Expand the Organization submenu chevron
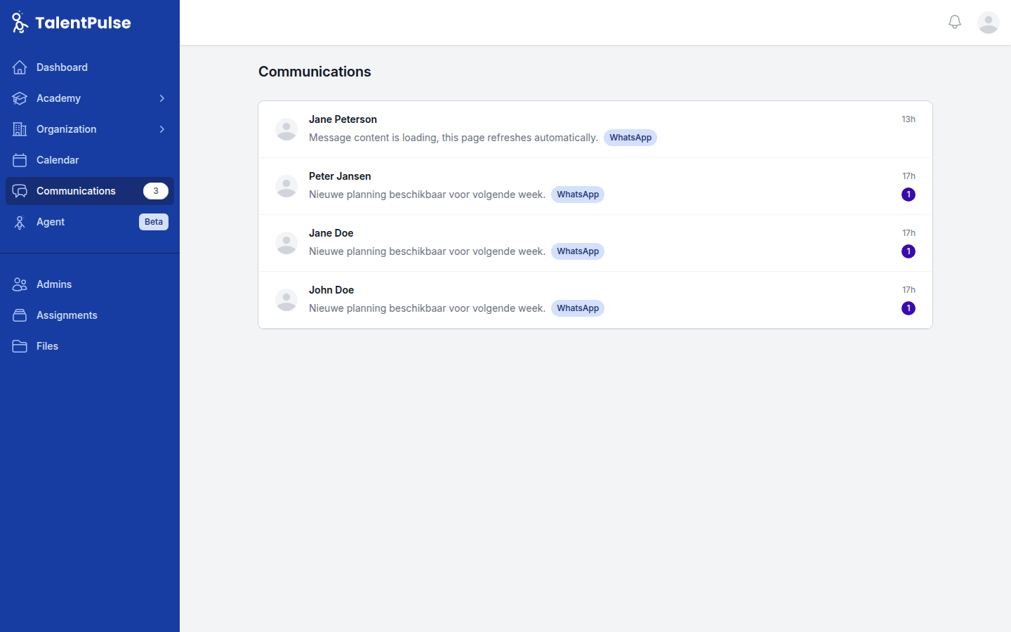This screenshot has width=1011, height=632. pos(161,129)
